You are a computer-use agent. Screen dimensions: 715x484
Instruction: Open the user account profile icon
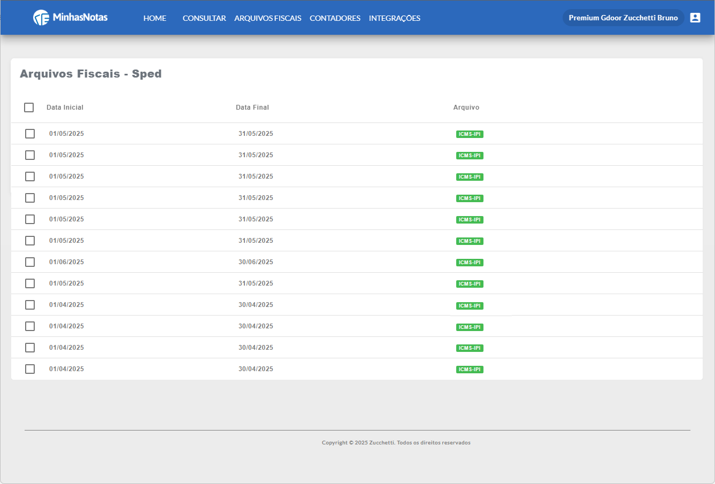point(695,18)
